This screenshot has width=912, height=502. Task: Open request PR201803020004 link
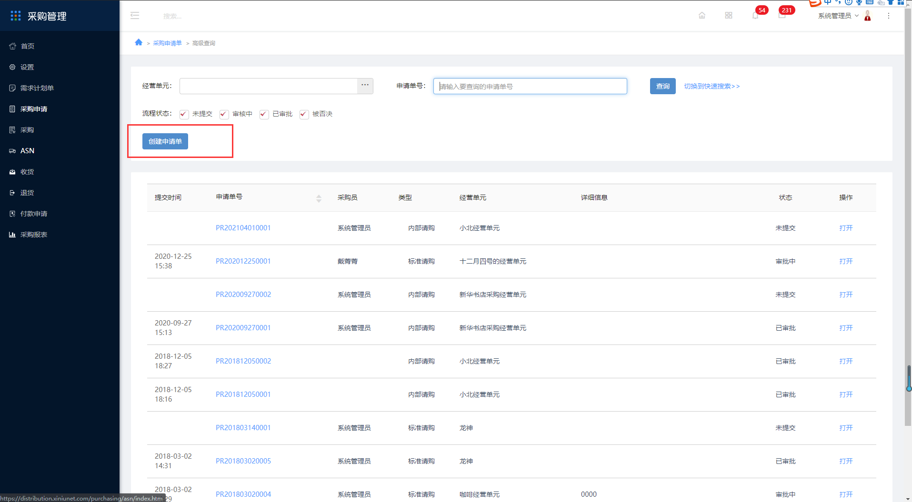click(243, 494)
